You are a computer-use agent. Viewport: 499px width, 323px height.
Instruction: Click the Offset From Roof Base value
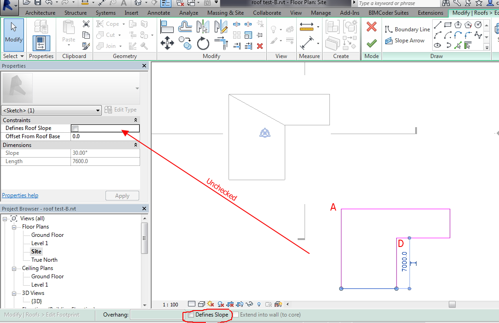(x=106, y=136)
